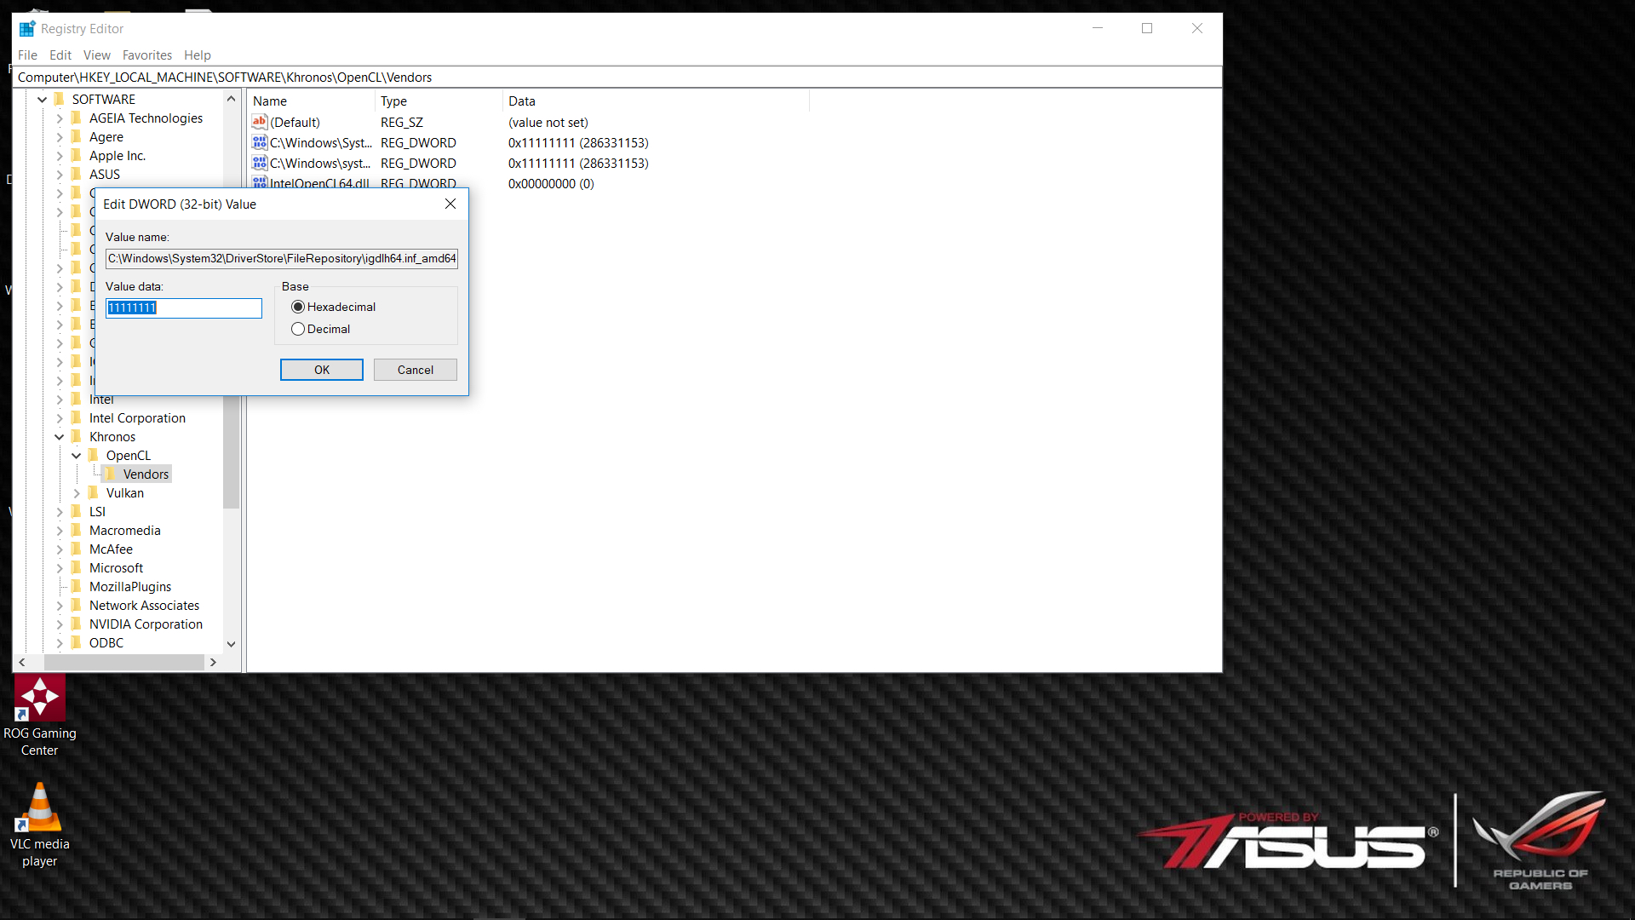Confirm the DWORD edit with OK
Viewport: 1635px width, 920px height.
(x=322, y=370)
